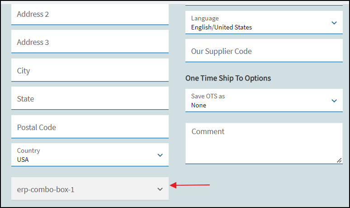Image resolution: width=350 pixels, height=208 pixels.
Task: Click the Language field chevron arrow
Action: click(334, 23)
